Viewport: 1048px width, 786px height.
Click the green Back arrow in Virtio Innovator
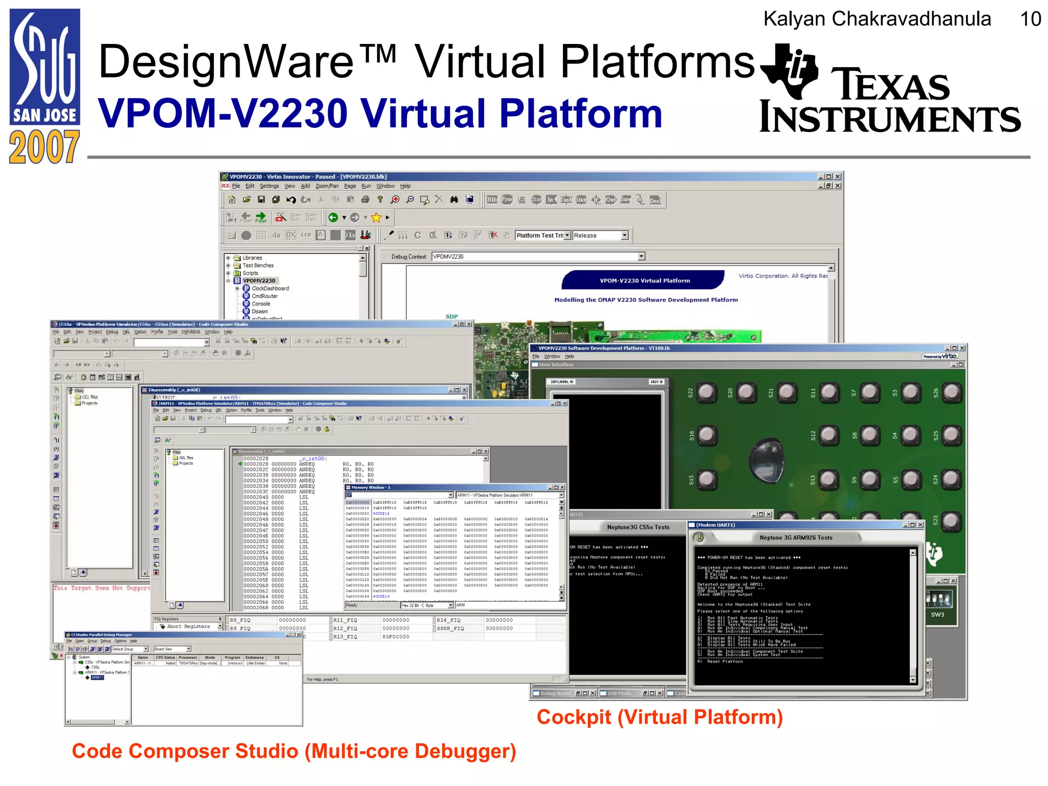click(x=333, y=217)
